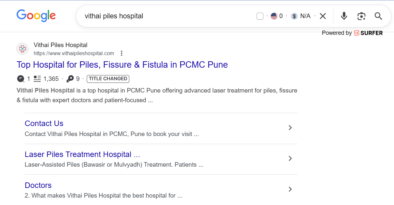This screenshot has width=394, height=205.
Task: Open the three-dot menu beside result URL
Action: pyautogui.click(x=122, y=53)
